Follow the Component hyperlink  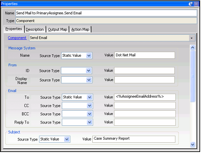click(17, 38)
